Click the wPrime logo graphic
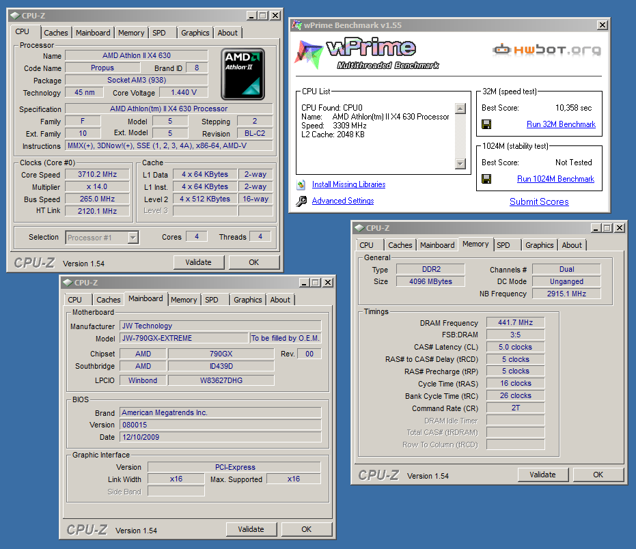The width and height of the screenshot is (636, 549). coord(367,55)
